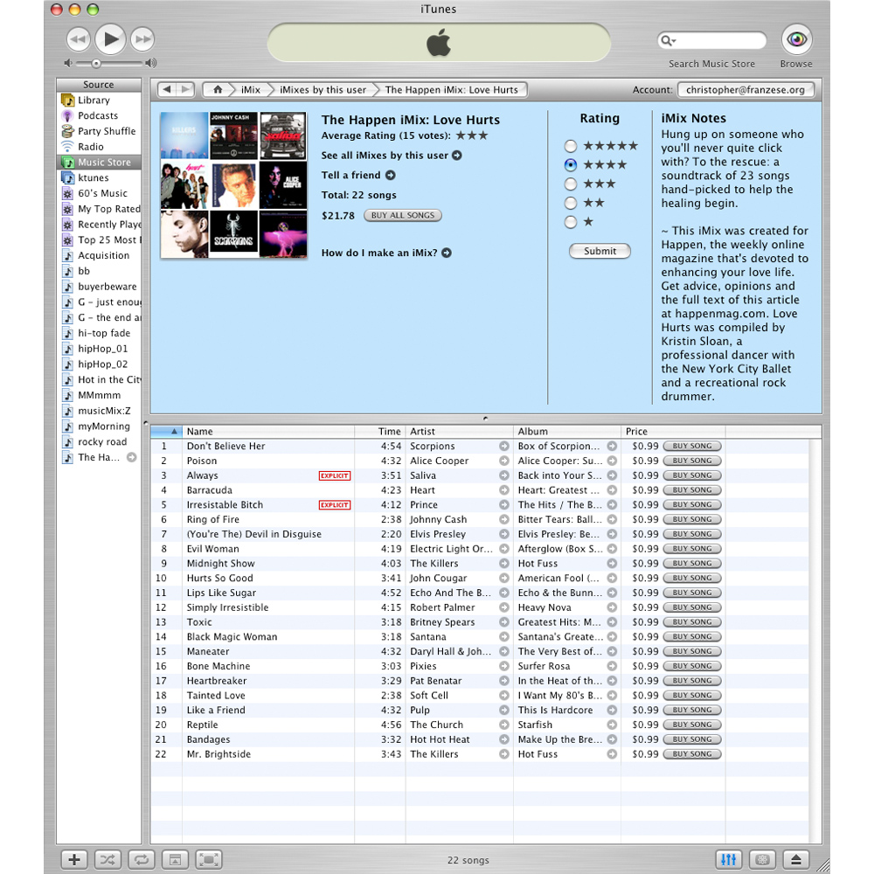Select Podcasts in the Source list
This screenshot has width=874, height=874.
click(x=100, y=116)
